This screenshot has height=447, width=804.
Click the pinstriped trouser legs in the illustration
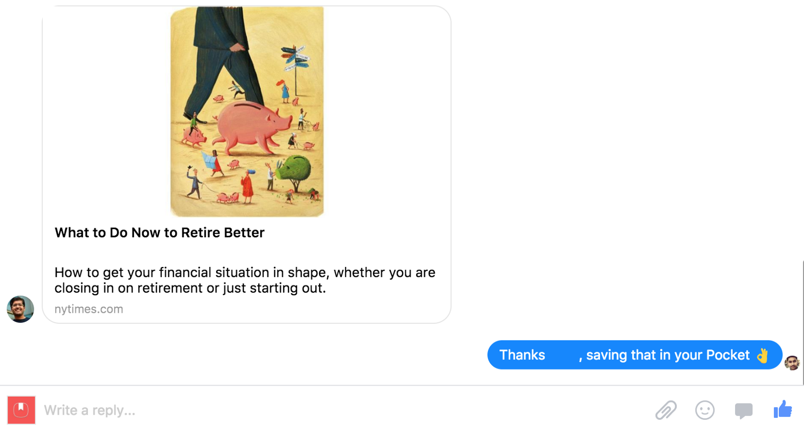click(x=221, y=65)
